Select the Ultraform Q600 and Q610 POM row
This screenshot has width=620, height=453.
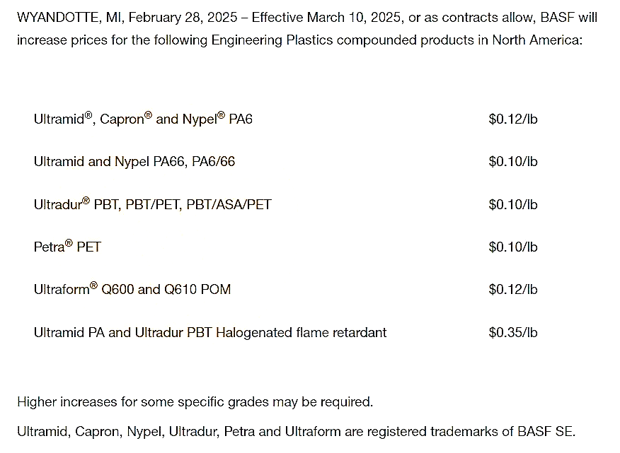pos(132,289)
